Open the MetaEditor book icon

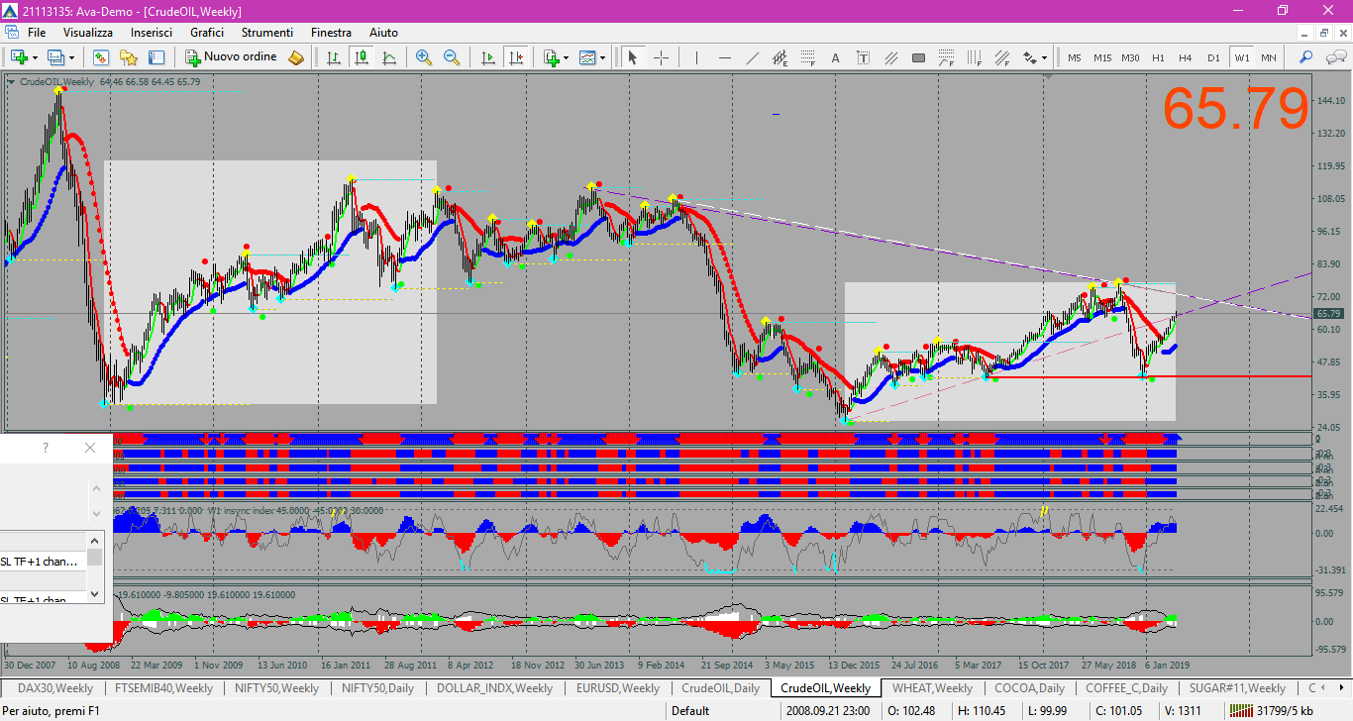click(x=296, y=57)
